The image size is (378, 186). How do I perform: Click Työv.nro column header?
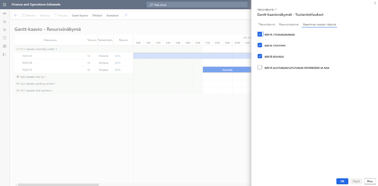coord(92,40)
